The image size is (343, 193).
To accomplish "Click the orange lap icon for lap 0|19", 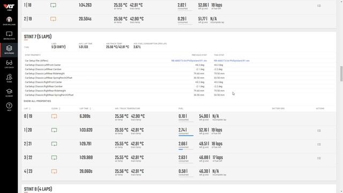I will pos(54,116).
